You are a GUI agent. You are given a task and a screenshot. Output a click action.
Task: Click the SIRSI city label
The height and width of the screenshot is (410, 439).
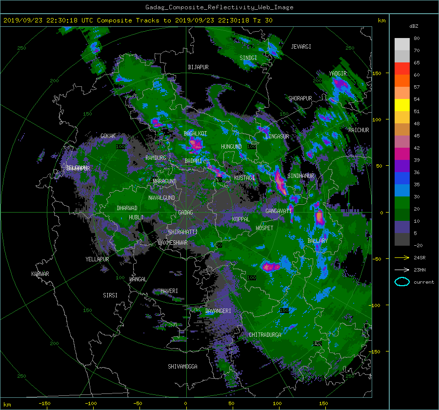click(x=110, y=295)
